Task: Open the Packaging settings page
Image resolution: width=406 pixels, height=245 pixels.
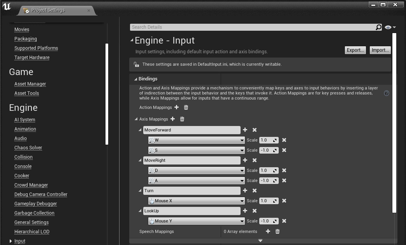Action: coord(25,39)
